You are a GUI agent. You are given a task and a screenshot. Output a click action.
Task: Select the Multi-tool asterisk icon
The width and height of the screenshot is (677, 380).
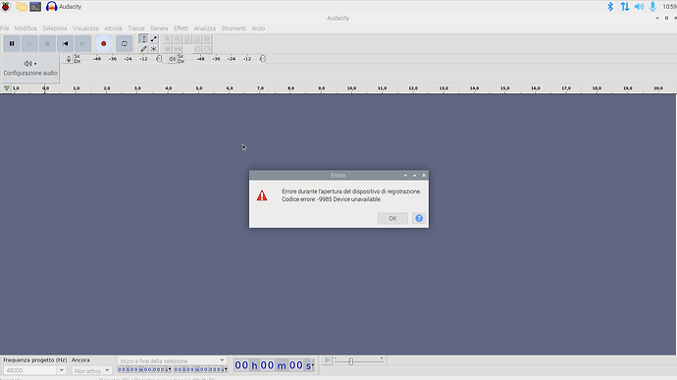pyautogui.click(x=154, y=49)
